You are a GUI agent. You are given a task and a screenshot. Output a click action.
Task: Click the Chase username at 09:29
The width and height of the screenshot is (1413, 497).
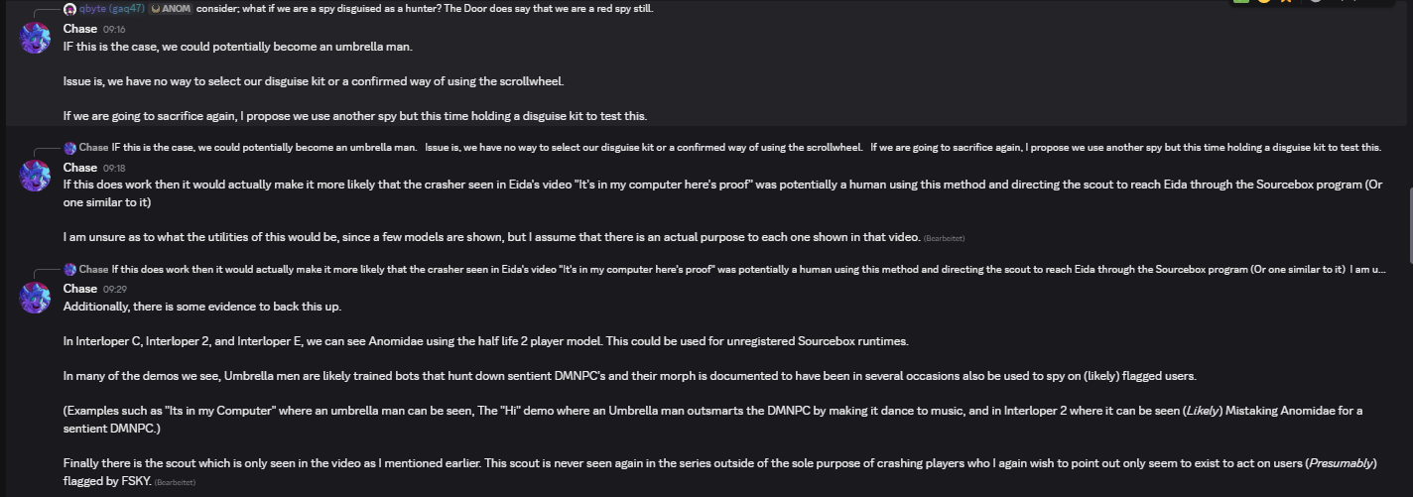tap(80, 289)
